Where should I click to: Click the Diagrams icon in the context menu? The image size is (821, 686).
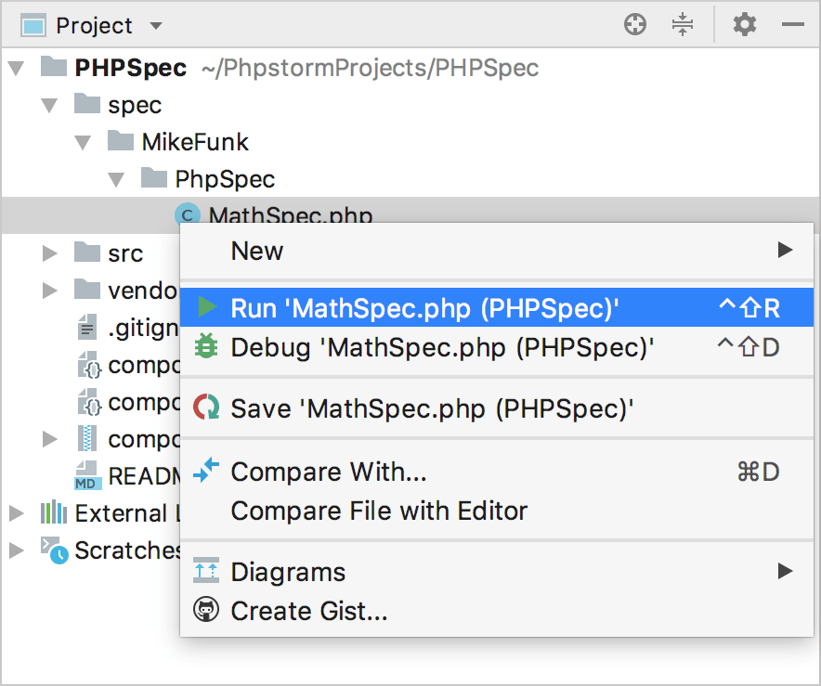pos(205,572)
